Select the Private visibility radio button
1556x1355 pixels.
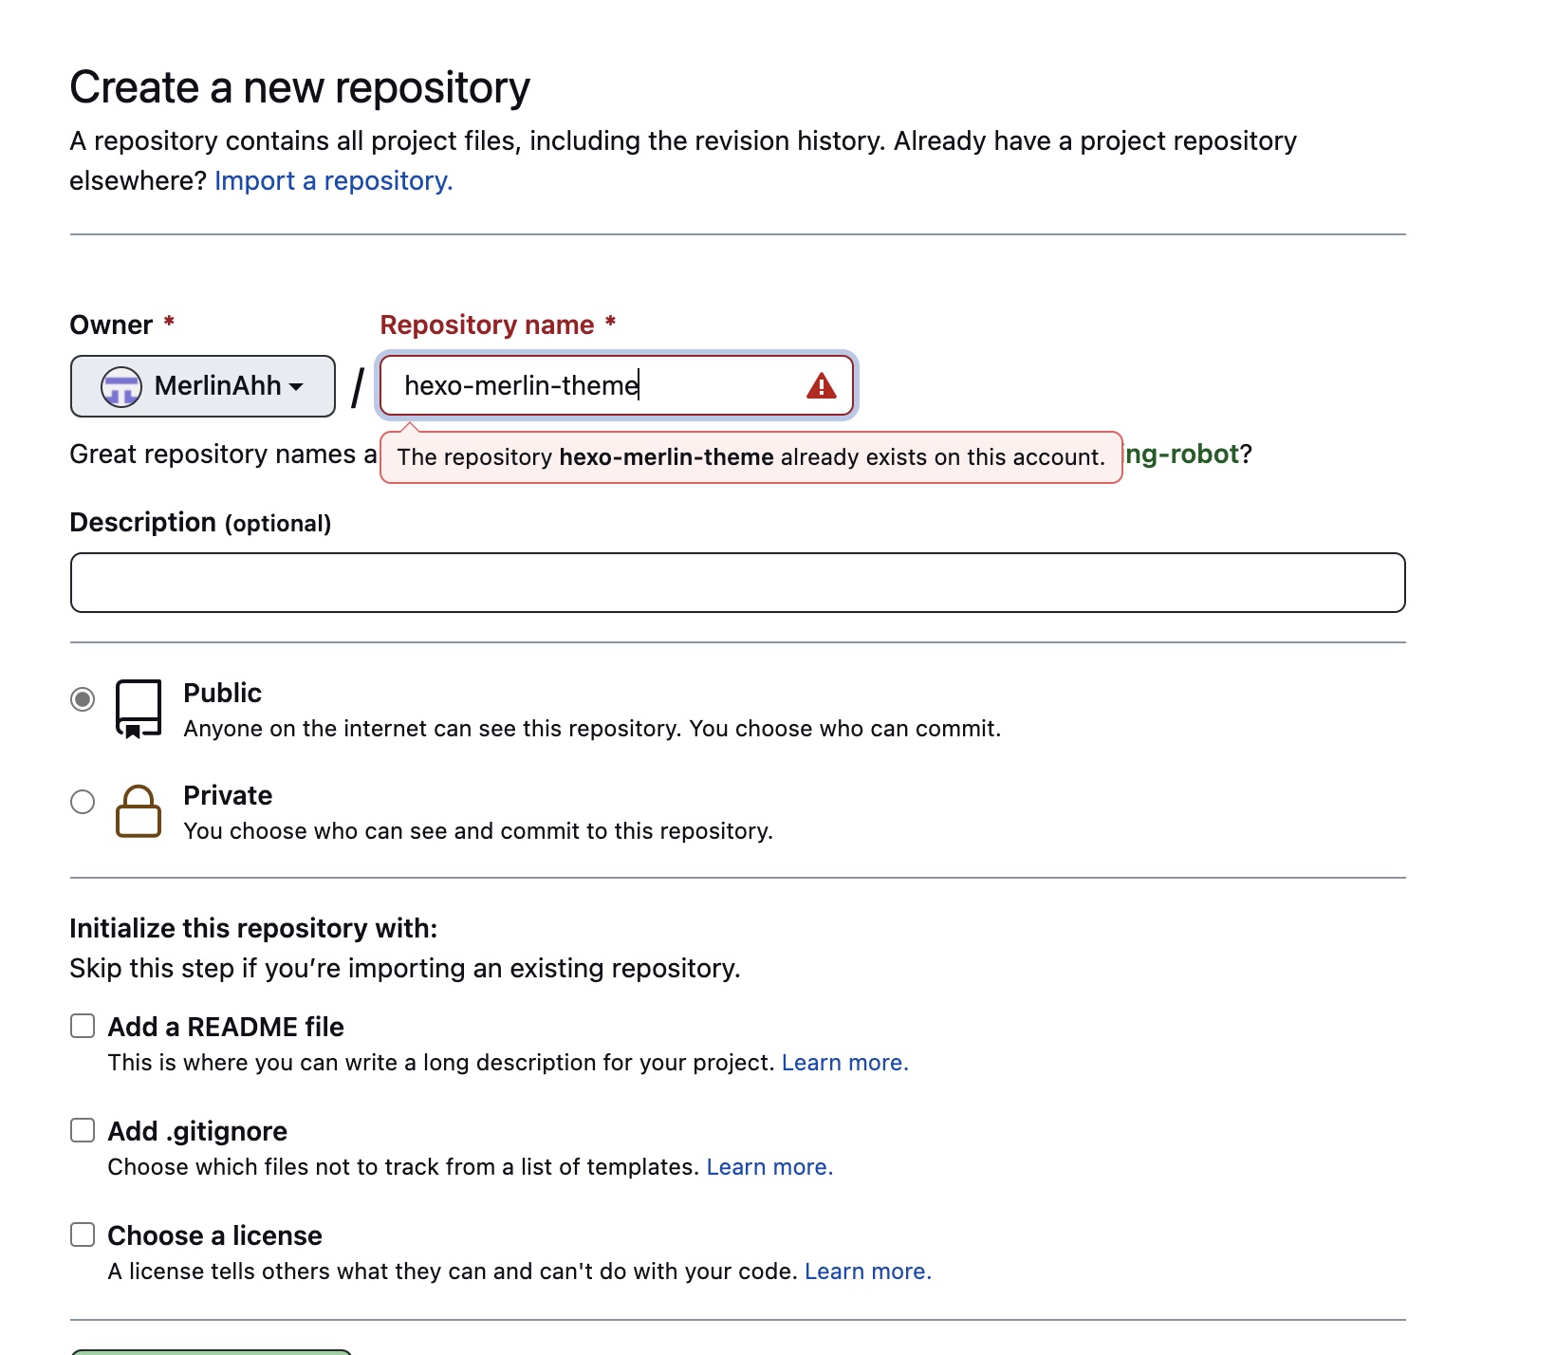coord(83,802)
